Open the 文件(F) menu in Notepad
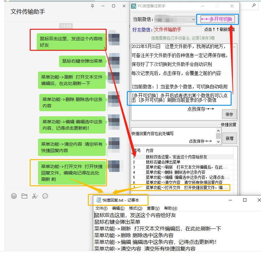 [x=101, y=208]
